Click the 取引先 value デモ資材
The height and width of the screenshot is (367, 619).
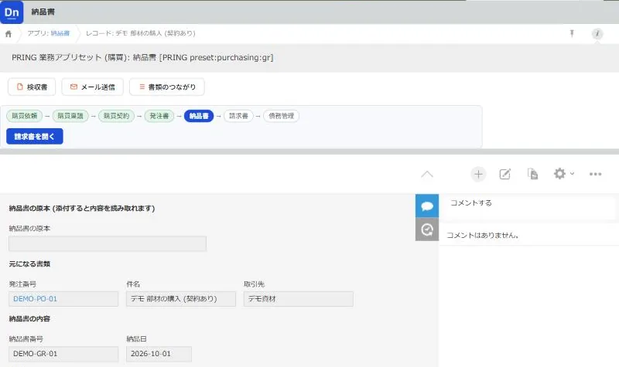coord(299,299)
